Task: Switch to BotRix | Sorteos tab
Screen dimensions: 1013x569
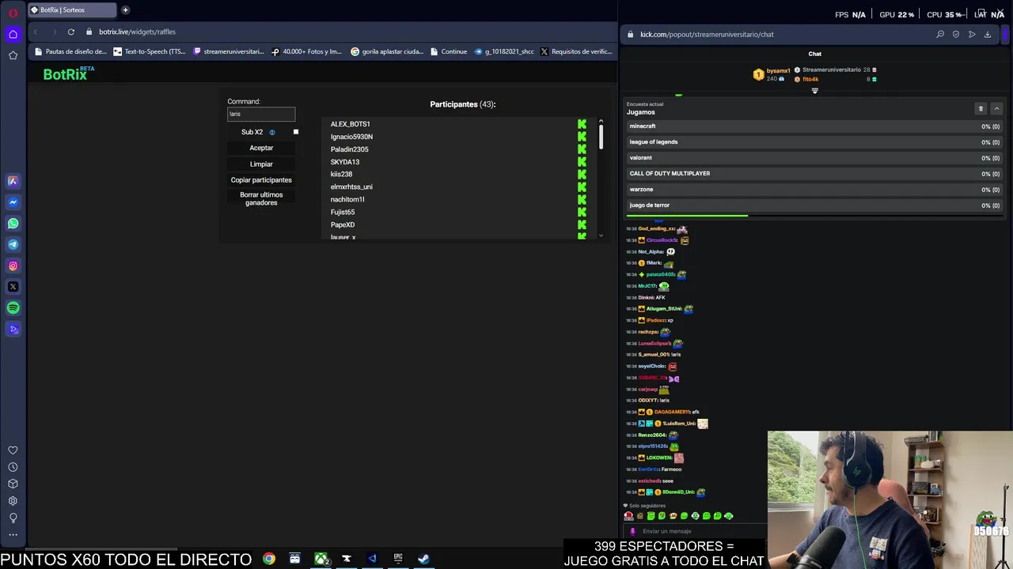Action: point(72,10)
